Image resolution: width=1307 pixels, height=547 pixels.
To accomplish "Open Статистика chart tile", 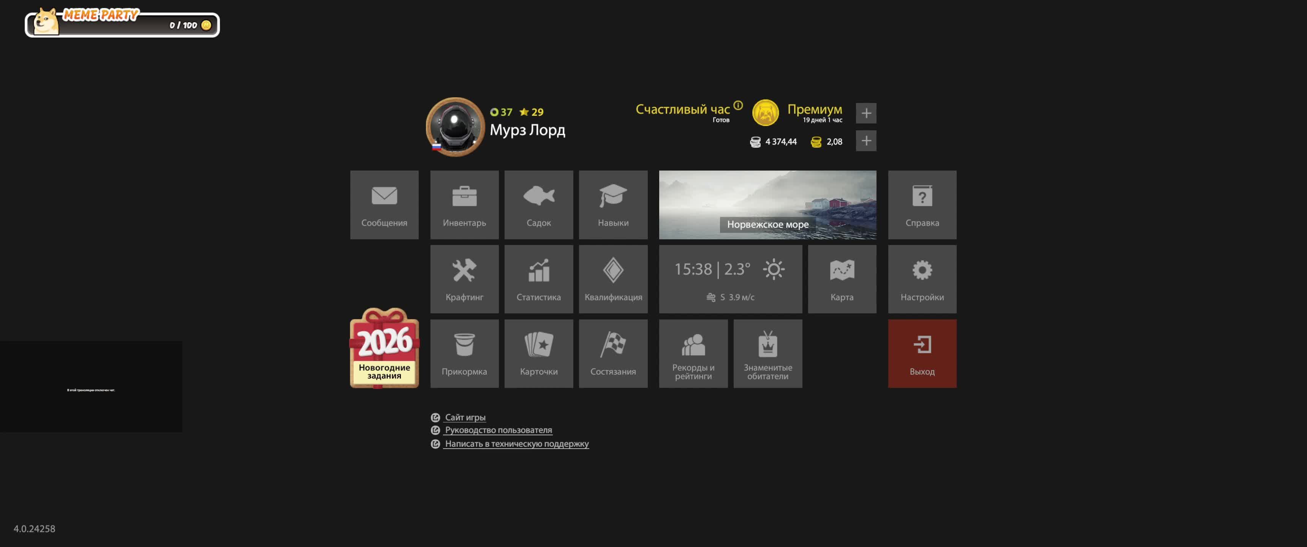I will pos(538,279).
